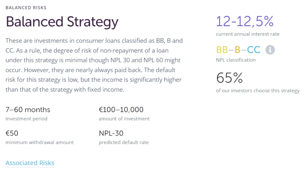Click the NPL-30 predicted default rate value
The width and height of the screenshot is (307, 170).
click(x=111, y=133)
